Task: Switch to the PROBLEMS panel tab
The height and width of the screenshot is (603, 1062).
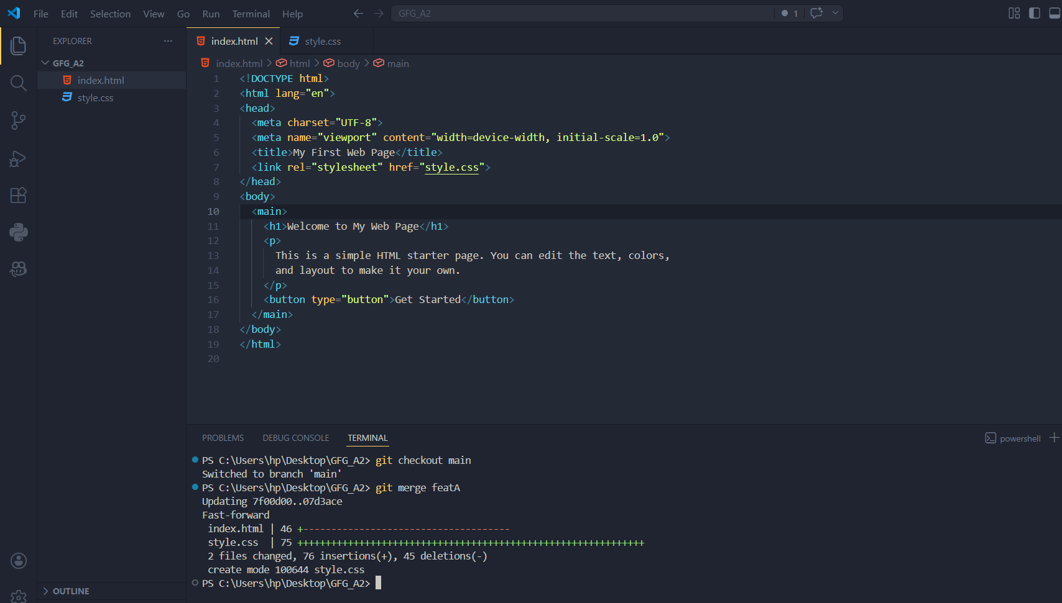Action: (x=223, y=438)
